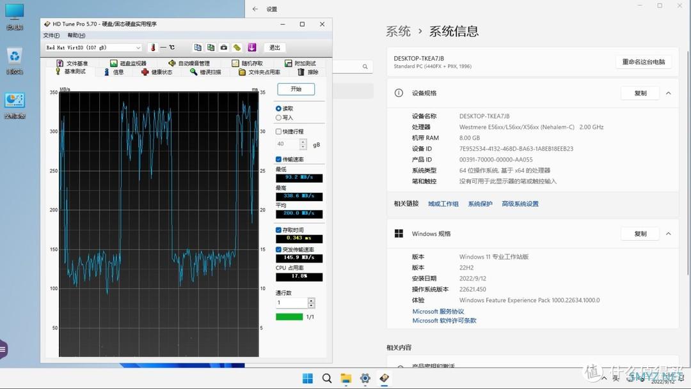Switch to the 错误扫描 tab
Image resolution: width=691 pixels, height=389 pixels.
click(x=205, y=72)
